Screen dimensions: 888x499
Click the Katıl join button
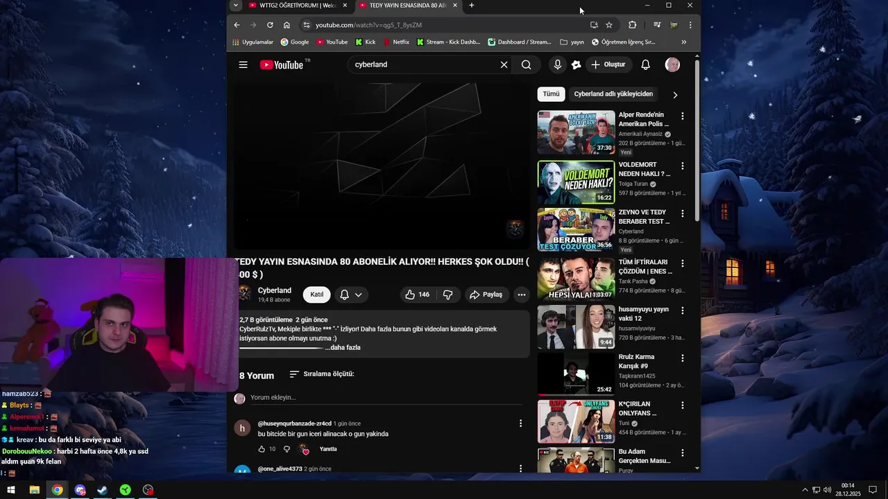[x=316, y=295]
